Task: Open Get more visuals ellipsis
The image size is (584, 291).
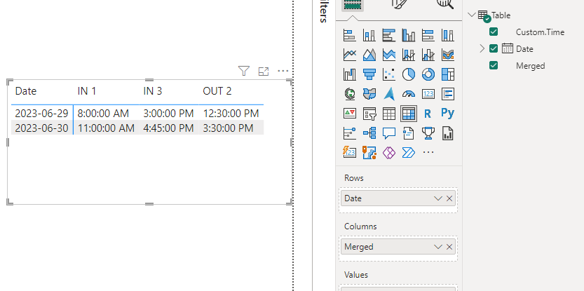Action: pyautogui.click(x=428, y=152)
